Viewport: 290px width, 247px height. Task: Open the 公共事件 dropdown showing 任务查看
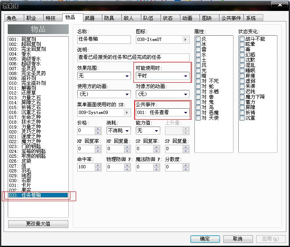click(162, 112)
